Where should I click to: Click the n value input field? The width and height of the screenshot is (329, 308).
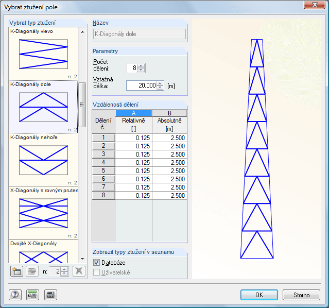(55, 271)
